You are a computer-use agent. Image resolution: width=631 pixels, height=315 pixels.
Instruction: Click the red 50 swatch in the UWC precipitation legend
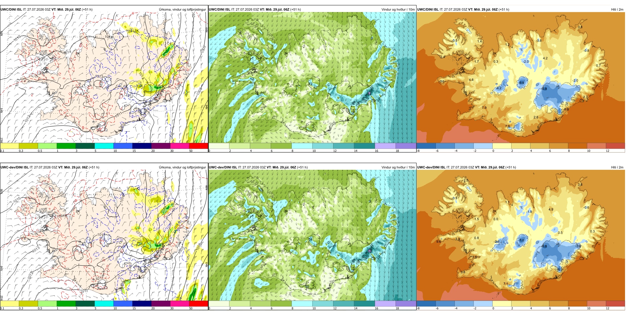tap(198, 146)
